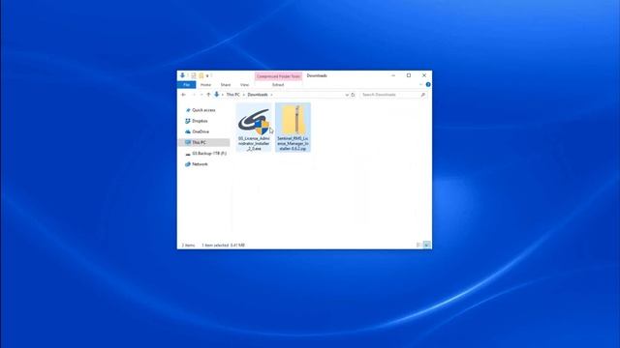Expand the chevron between This PC and Downloads
620x348 pixels.
tap(243, 95)
